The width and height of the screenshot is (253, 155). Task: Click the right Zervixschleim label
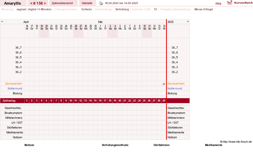176,84
